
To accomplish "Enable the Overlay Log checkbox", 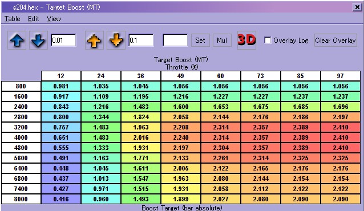I will [268, 40].
